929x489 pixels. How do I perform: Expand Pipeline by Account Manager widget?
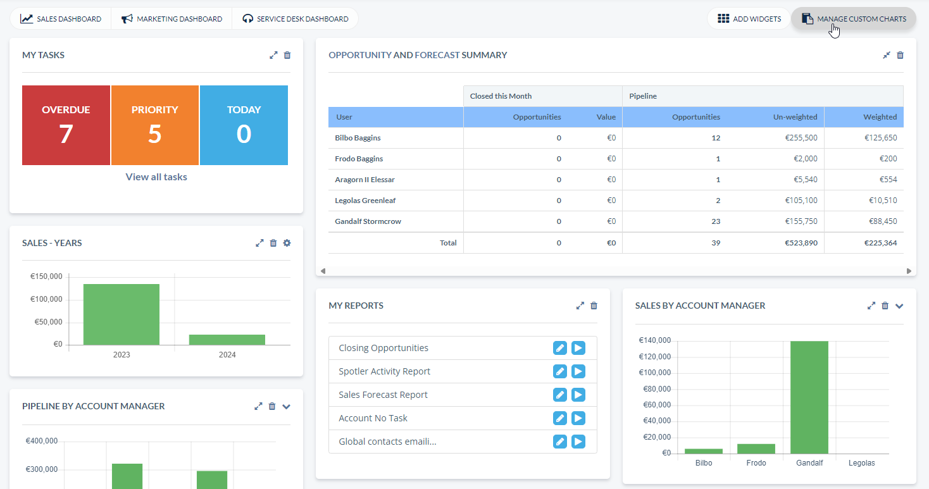pos(258,406)
